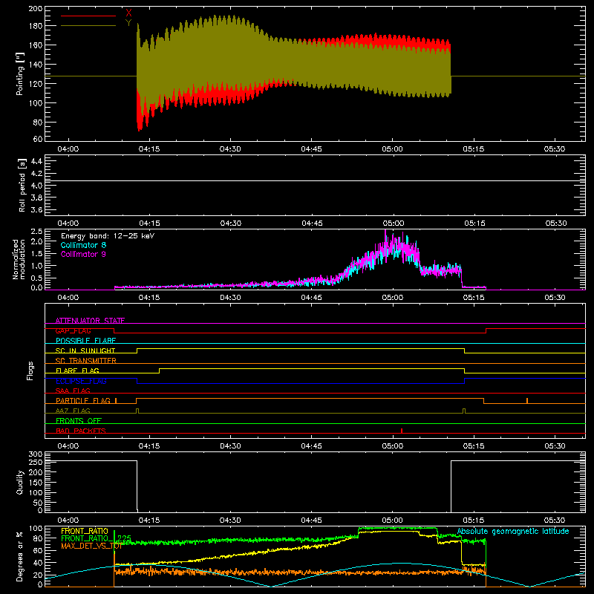The width and height of the screenshot is (594, 594).
Task: Click the Pointing axis title
Action: (x=20, y=74)
